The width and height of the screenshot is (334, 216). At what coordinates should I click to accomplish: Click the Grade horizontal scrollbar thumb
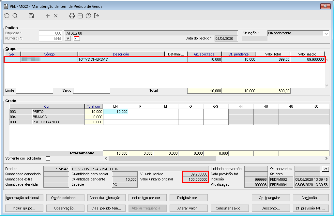click(x=162, y=159)
